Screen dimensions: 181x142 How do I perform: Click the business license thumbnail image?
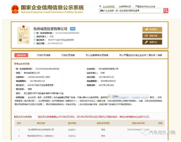[x=23, y=35]
